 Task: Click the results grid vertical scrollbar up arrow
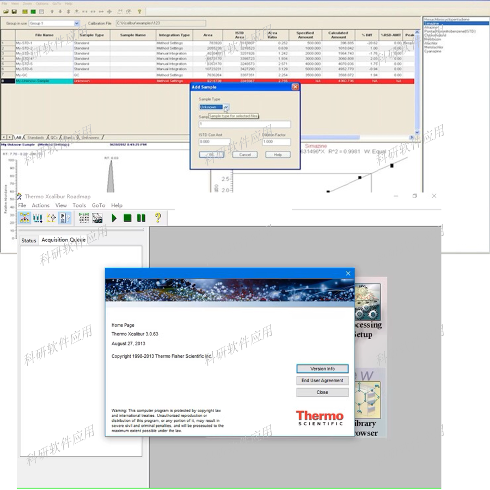(x=417, y=32)
